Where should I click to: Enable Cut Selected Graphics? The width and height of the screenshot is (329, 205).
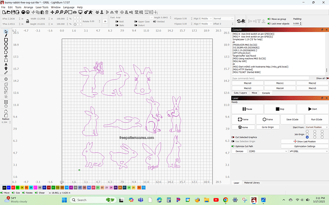pyautogui.click(x=233, y=137)
